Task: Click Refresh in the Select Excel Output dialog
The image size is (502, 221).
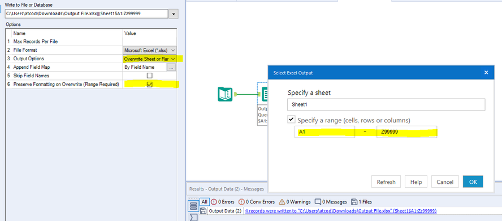Action: click(x=386, y=182)
